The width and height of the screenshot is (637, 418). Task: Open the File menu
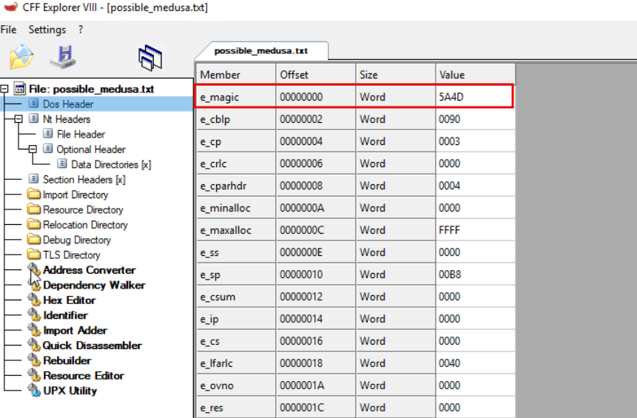point(8,30)
